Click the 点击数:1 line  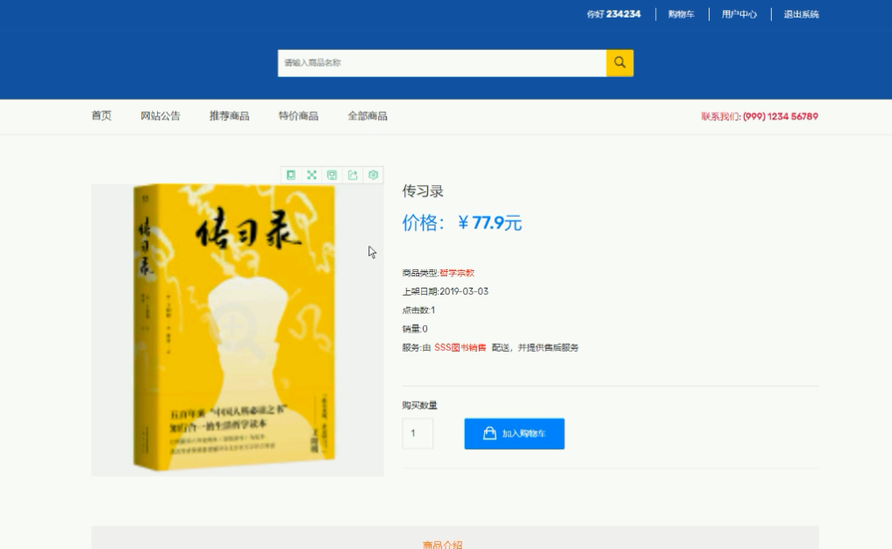[x=418, y=310]
